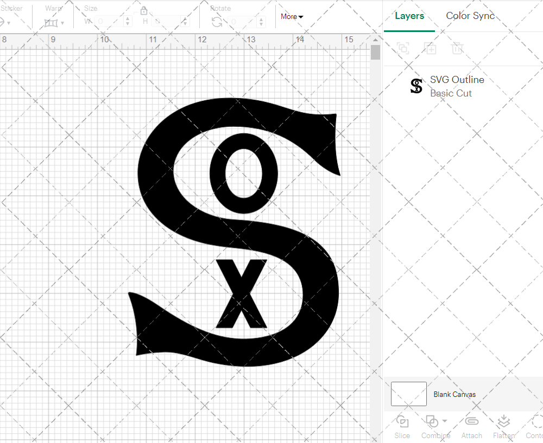Increase the width using the stepper

[128, 18]
